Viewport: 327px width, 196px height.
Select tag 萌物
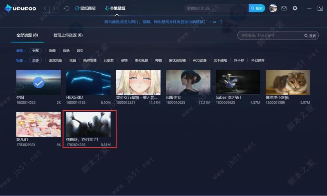pyautogui.click(x=124, y=60)
